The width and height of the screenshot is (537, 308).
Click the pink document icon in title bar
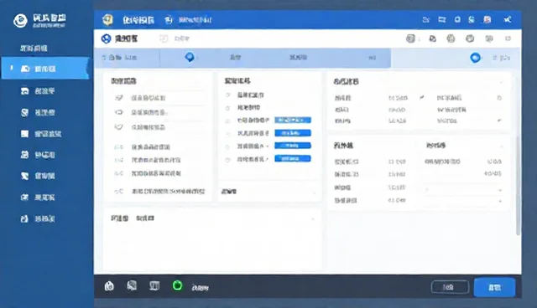pos(487,19)
